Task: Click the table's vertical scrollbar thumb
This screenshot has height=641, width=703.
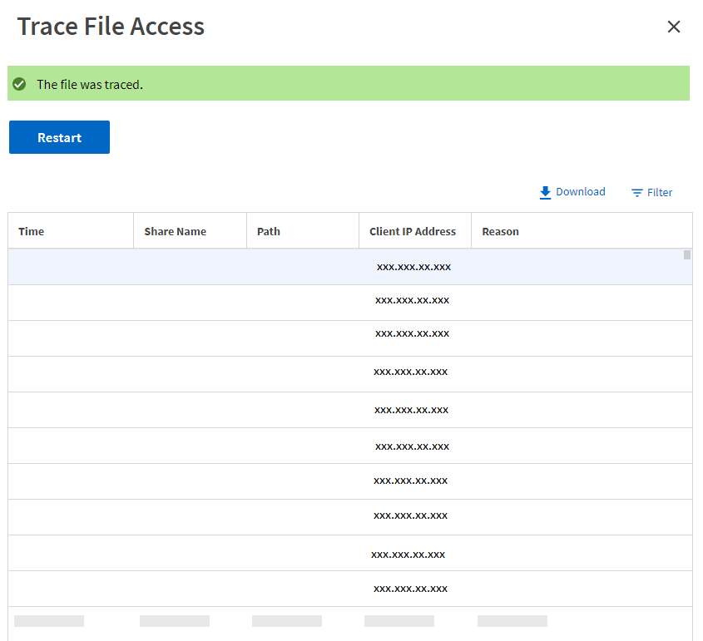Action: click(x=687, y=255)
